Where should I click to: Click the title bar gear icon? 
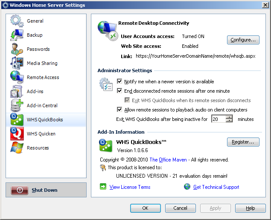point(5,5)
